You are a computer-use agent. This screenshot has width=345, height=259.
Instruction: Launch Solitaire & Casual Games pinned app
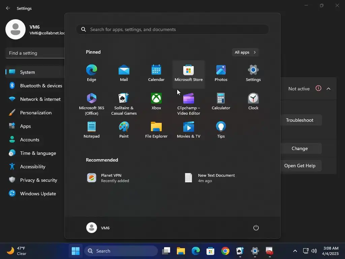click(124, 104)
